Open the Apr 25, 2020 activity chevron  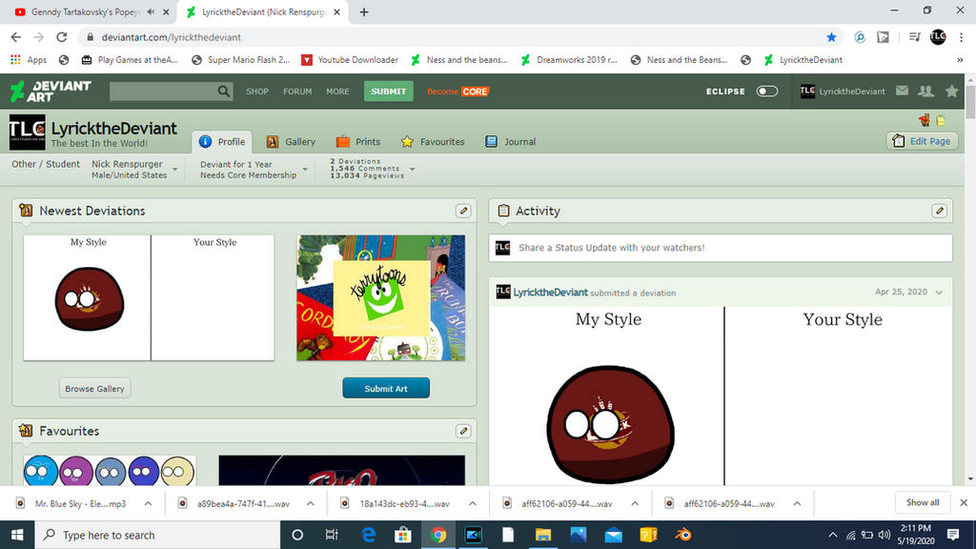coord(939,293)
